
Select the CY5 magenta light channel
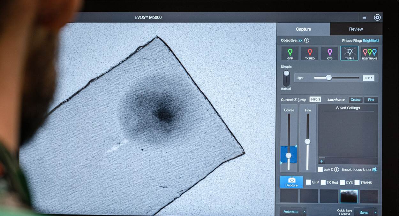point(330,53)
